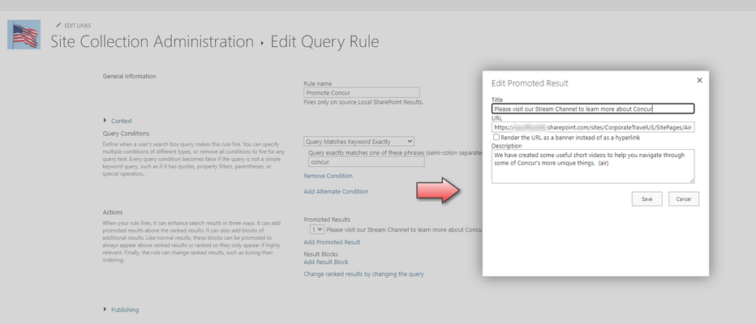
Task: Open the Site Collection Administration breadcrumb
Action: pos(152,42)
